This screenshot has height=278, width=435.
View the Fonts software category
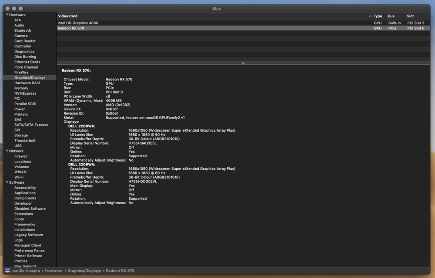click(x=19, y=219)
